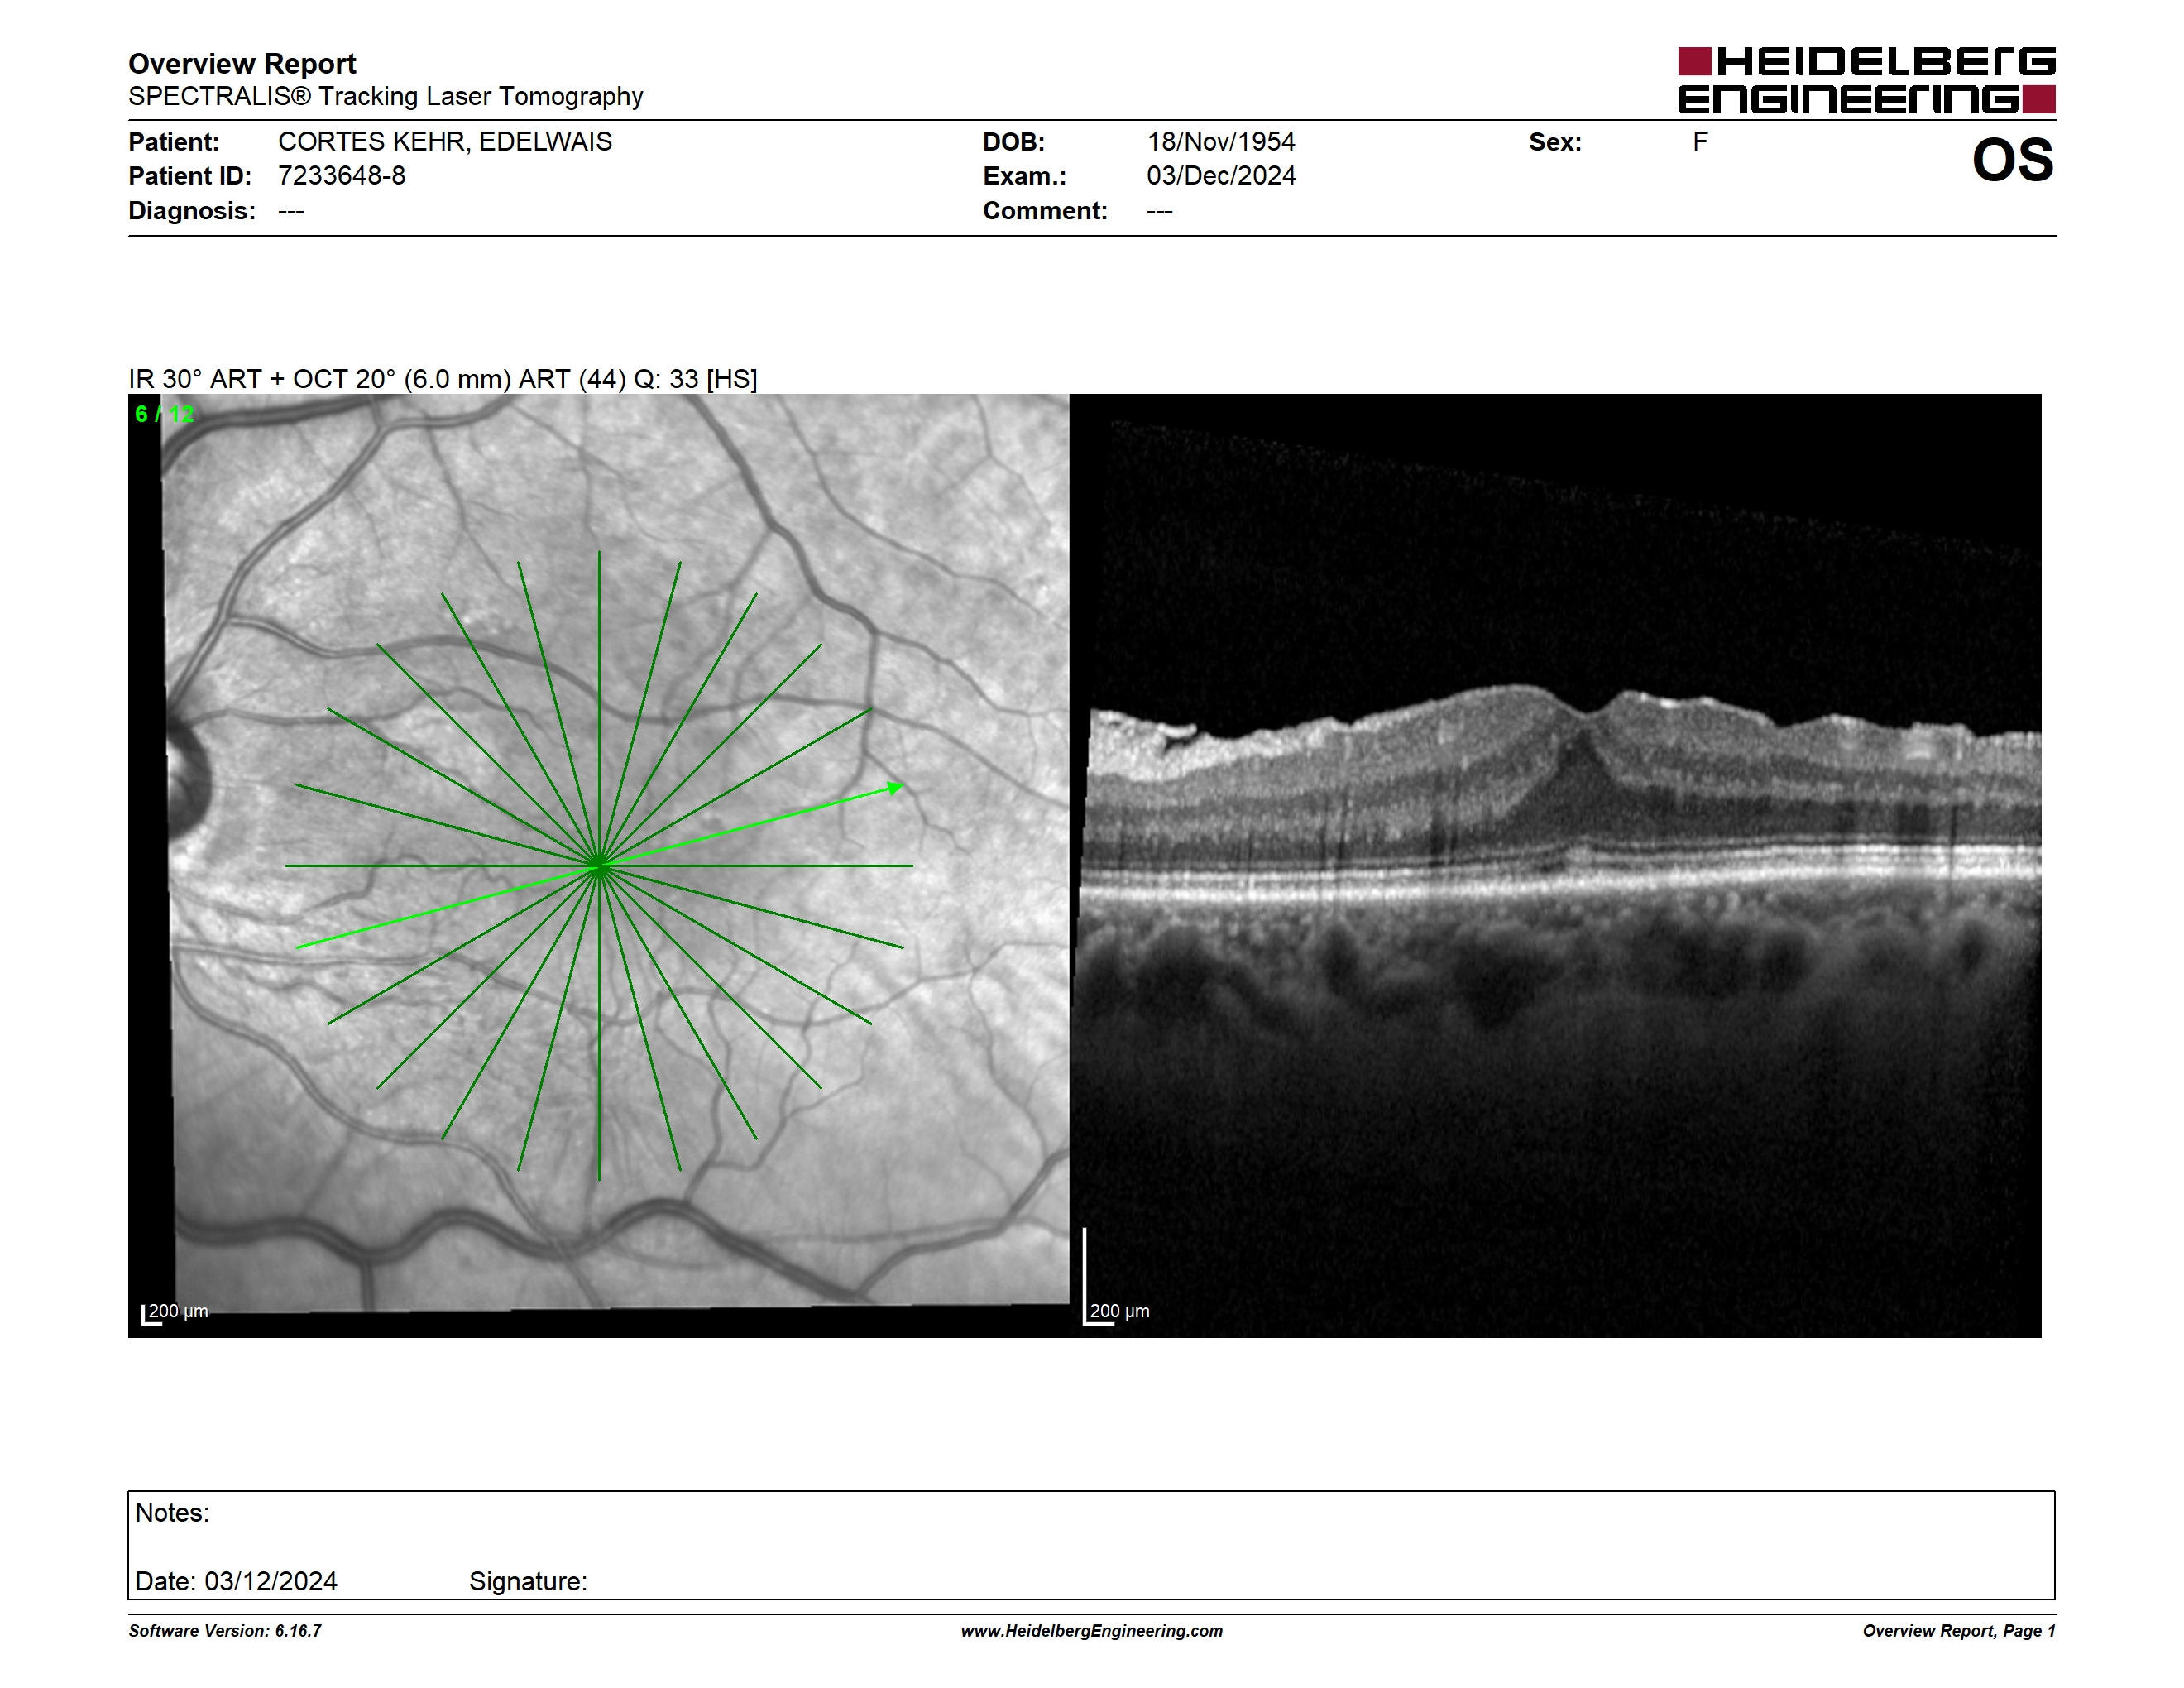Click the center of the radial scan pattern
Viewport: 2184px width, 1688px height.
[599, 865]
